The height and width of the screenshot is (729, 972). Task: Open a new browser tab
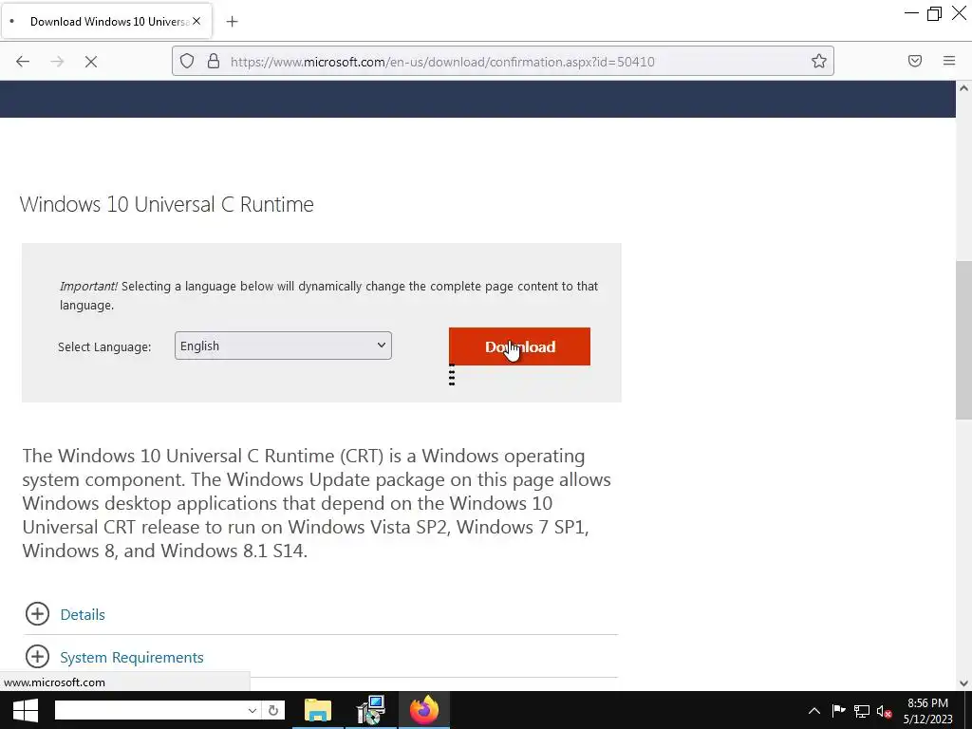click(232, 22)
